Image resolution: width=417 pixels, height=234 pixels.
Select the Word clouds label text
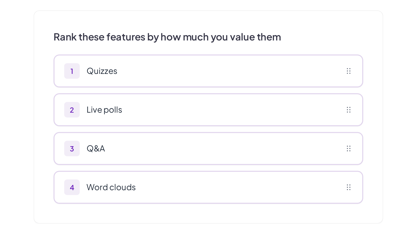(x=111, y=187)
